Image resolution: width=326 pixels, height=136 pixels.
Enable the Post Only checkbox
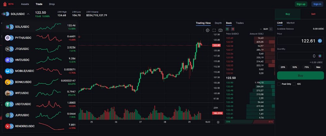click(279, 84)
